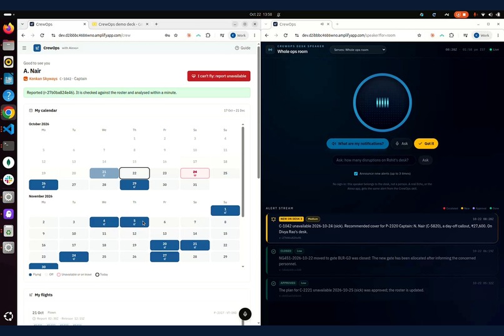Open a new tab in left browser
Viewport: 504px width, 336px height.
pyautogui.click(x=156, y=24)
